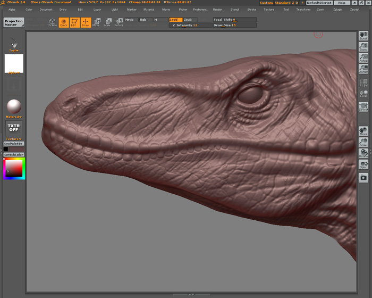Click the SwitchColor button
Viewport: 372px width, 298px height.
(x=14, y=155)
